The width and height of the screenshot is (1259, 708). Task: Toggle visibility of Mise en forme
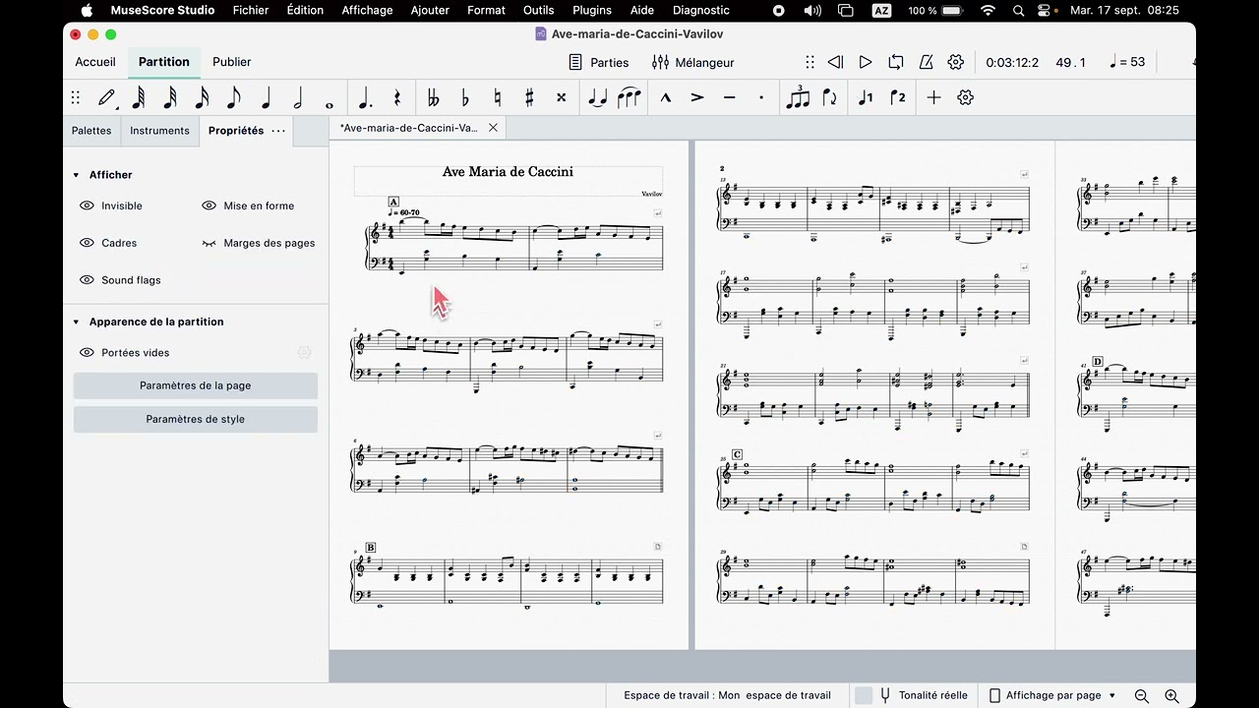(x=209, y=206)
